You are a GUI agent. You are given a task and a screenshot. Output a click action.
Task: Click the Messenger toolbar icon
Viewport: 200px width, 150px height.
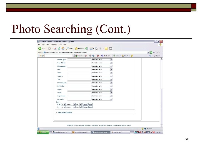point(110,48)
